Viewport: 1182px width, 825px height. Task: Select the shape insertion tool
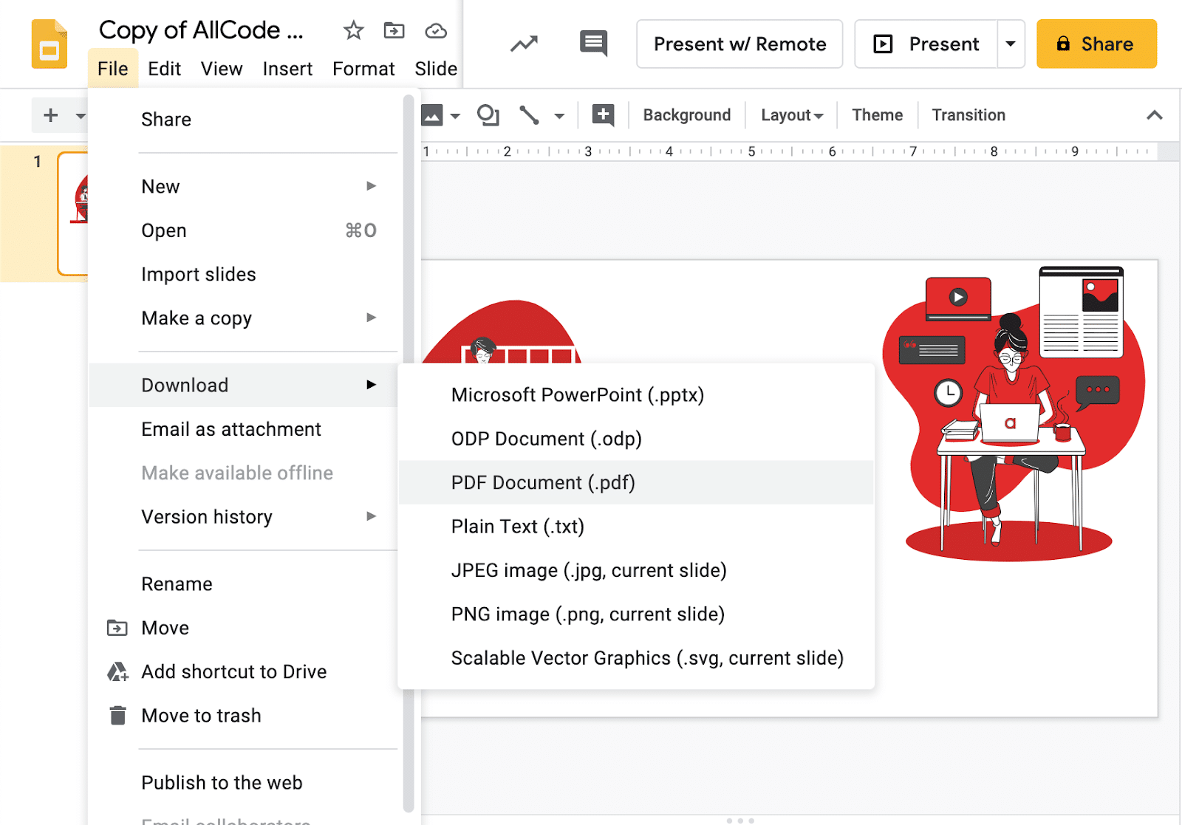[488, 115]
